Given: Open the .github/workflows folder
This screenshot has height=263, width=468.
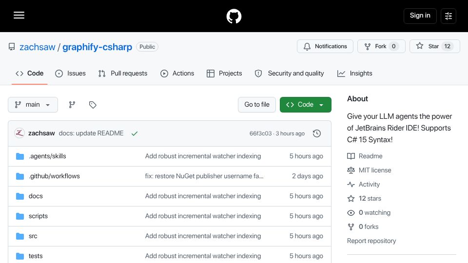Looking at the screenshot, I should 54,176.
